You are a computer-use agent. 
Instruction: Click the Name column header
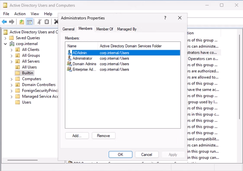[x=81, y=46]
